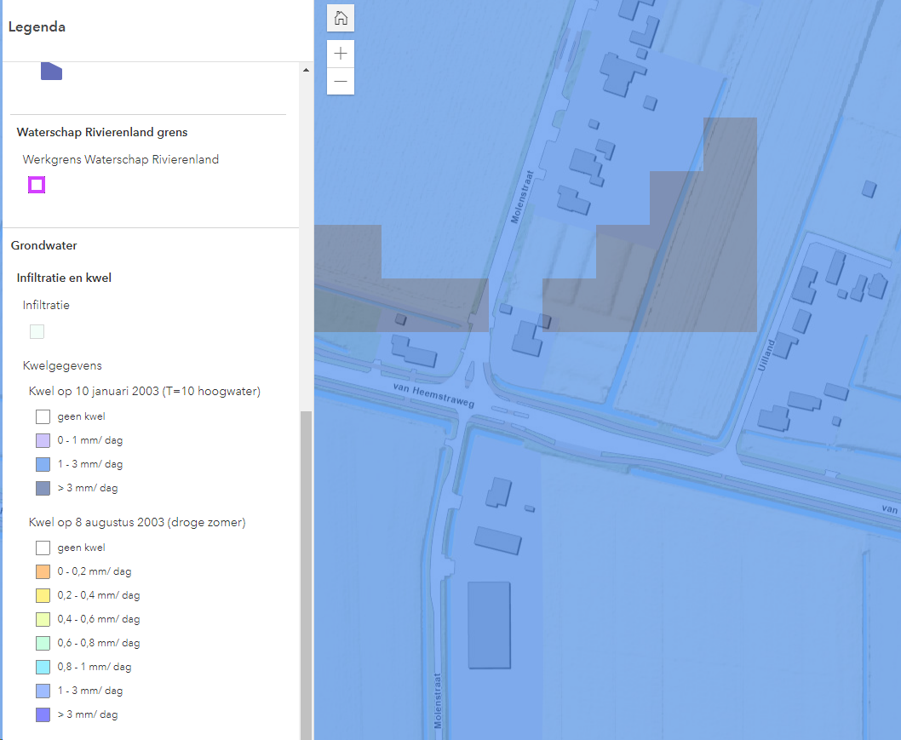The height and width of the screenshot is (740, 901).
Task: Click the legend vertical scrollbar thumb
Action: point(306,575)
